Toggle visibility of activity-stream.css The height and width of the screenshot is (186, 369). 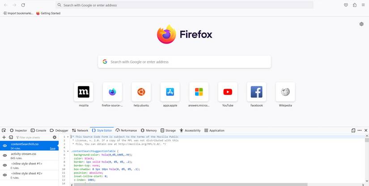[5, 156]
